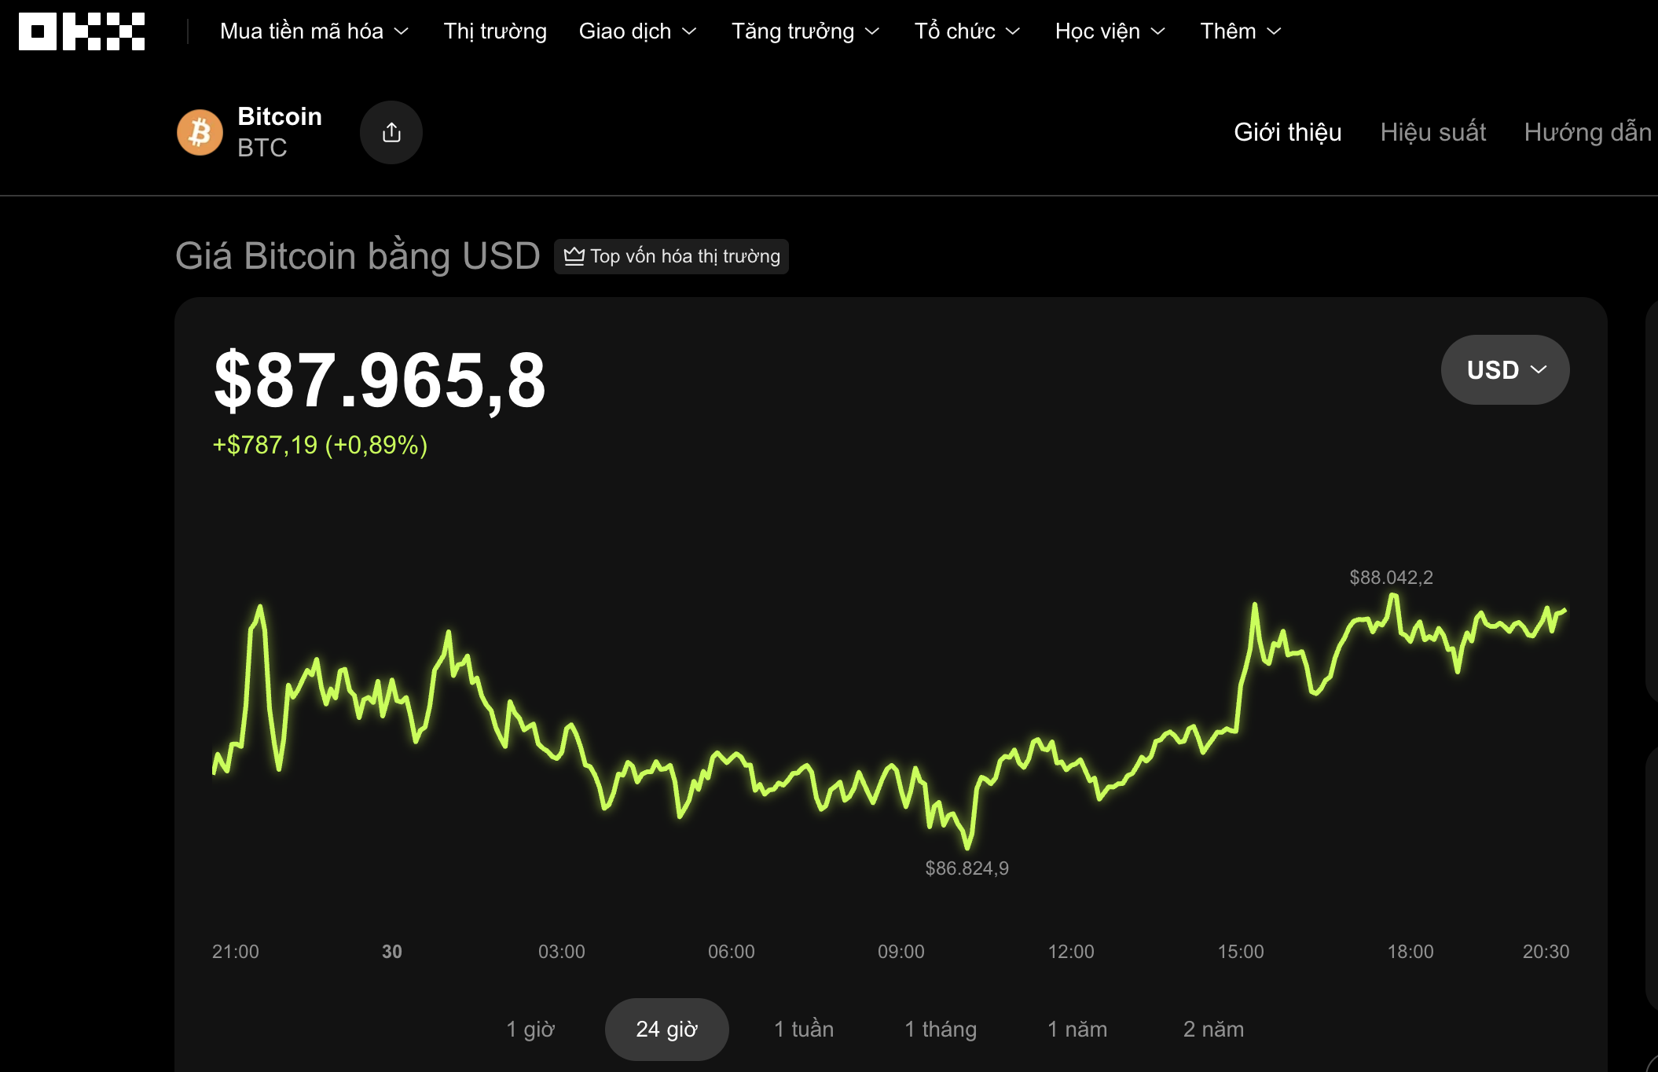1658x1072 pixels.
Task: Enable the 1 năm time range
Action: (x=1077, y=1028)
